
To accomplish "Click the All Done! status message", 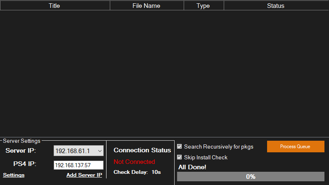I will click(x=192, y=167).
